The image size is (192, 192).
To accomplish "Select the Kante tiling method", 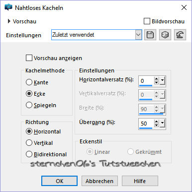I will point(29,82).
